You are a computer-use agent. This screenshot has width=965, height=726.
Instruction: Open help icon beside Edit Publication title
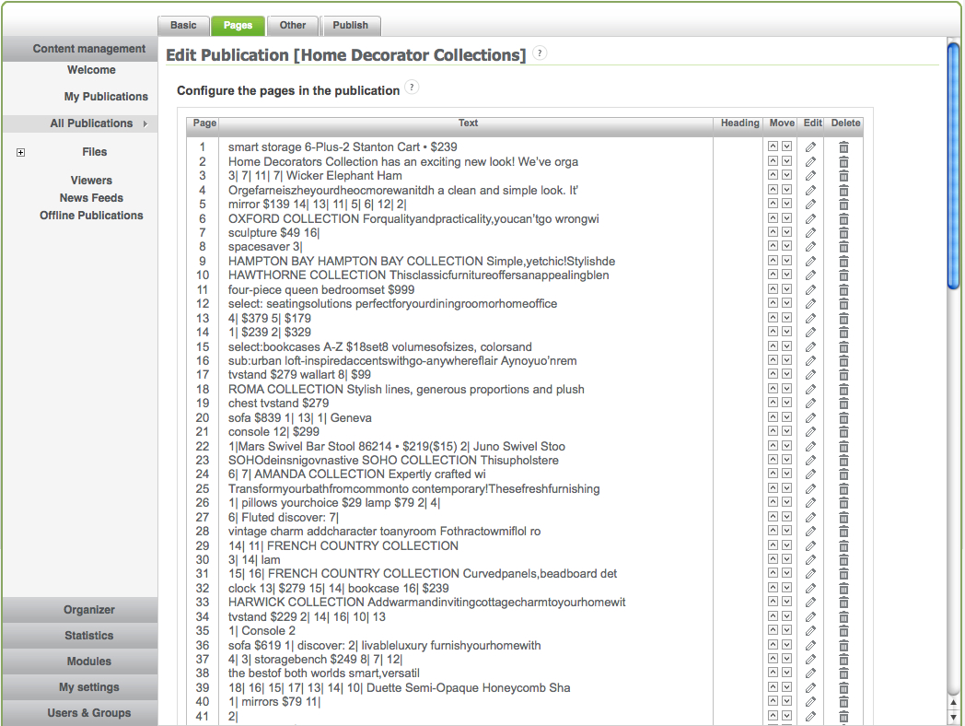coord(540,53)
